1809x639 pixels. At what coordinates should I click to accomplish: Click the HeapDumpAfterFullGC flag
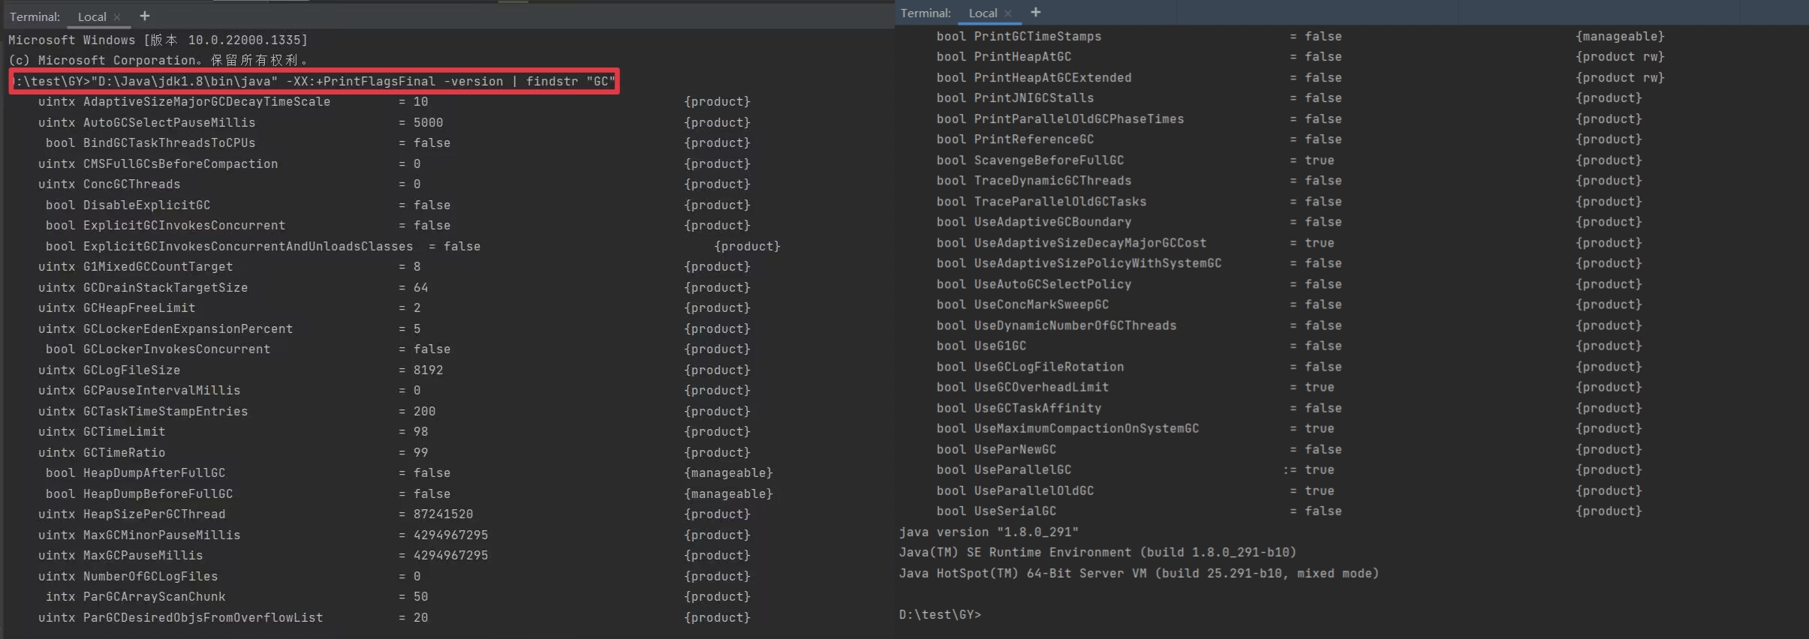[154, 472]
